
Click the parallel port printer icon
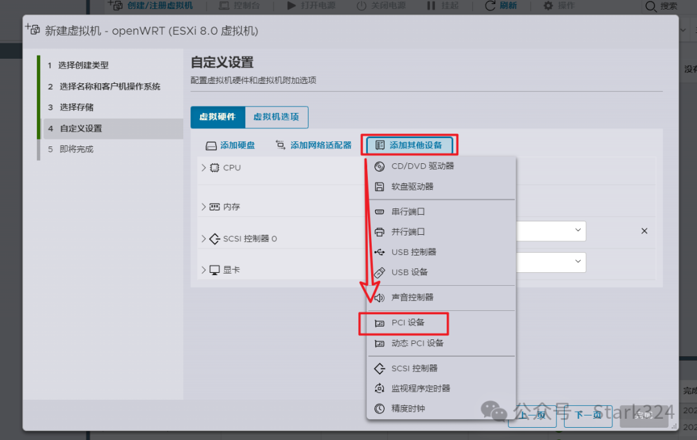[379, 232]
